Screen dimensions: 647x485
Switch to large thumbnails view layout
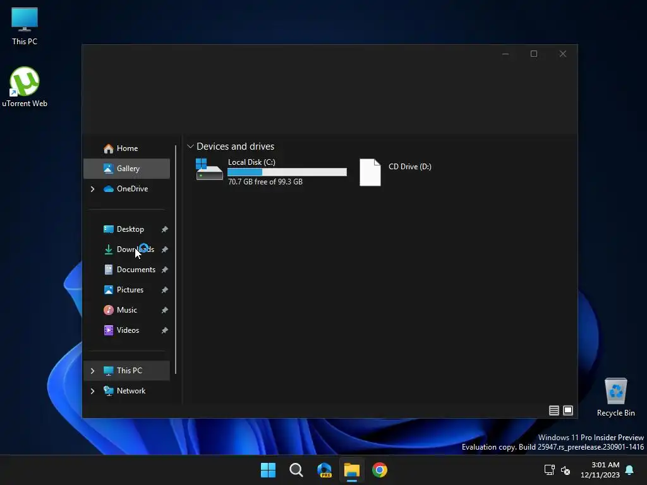pos(568,410)
